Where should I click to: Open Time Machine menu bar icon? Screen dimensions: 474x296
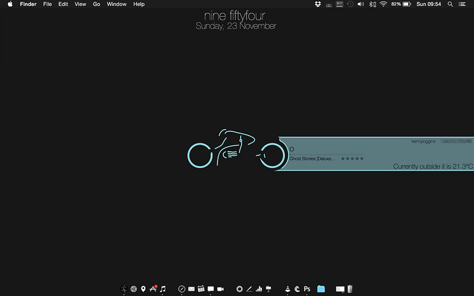tap(350, 4)
